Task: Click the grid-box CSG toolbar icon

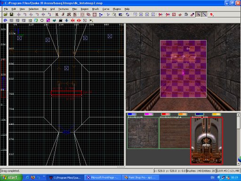Action: pyautogui.click(x=82, y=15)
